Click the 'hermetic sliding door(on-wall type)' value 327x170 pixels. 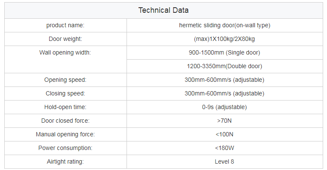point(224,26)
